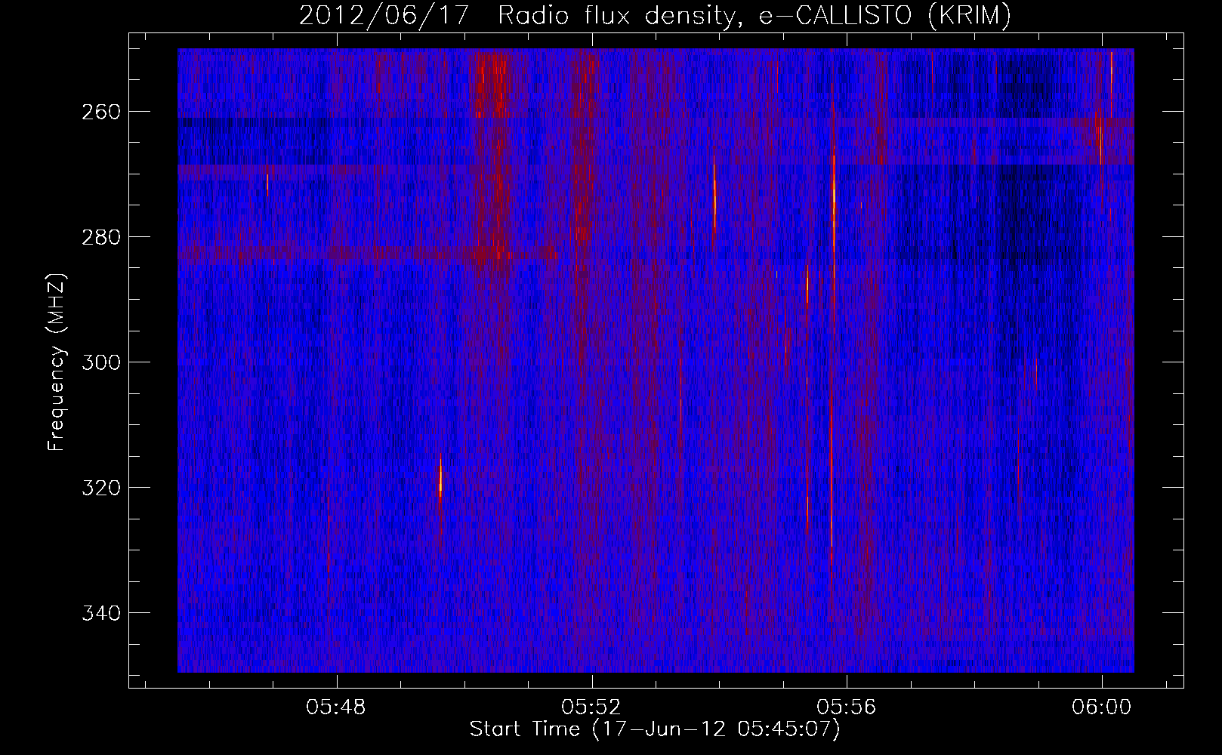The height and width of the screenshot is (755, 1222).
Task: Select the 280 frequency tick label
Action: (x=100, y=237)
